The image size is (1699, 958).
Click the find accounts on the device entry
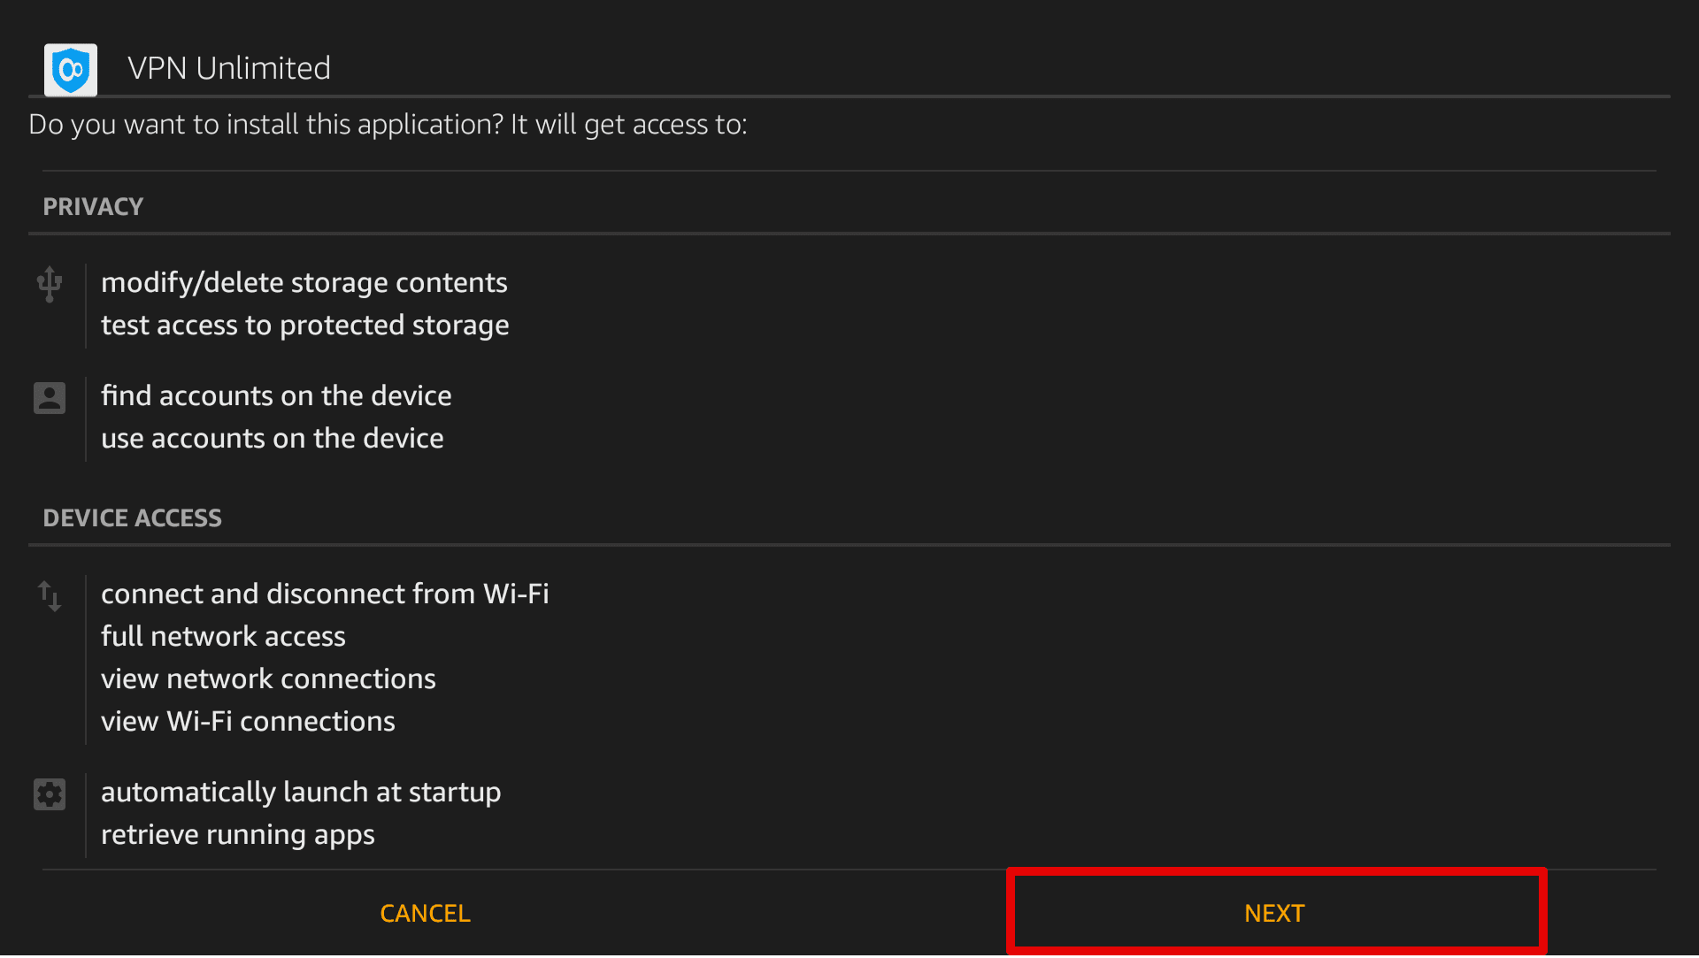[275, 395]
